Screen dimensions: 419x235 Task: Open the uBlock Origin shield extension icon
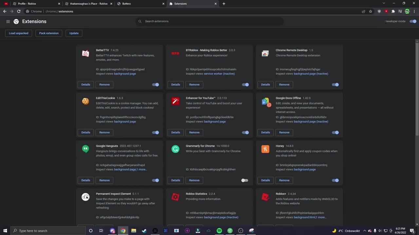[x=379, y=11]
